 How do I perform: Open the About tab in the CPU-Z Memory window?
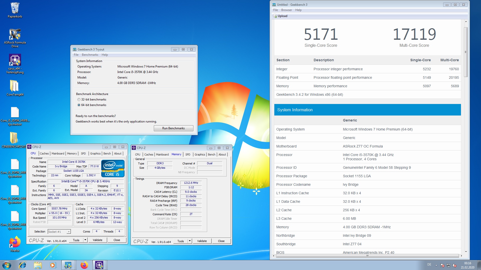click(222, 154)
